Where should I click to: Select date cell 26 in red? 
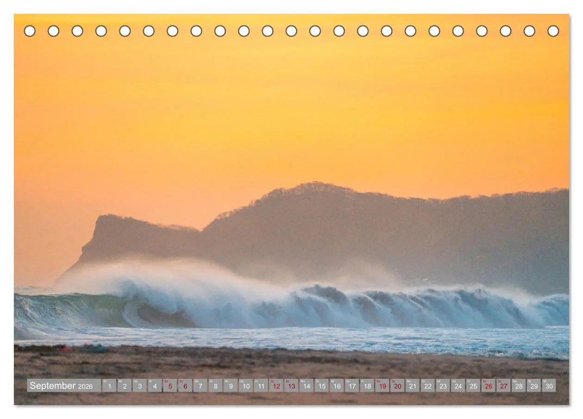click(488, 386)
